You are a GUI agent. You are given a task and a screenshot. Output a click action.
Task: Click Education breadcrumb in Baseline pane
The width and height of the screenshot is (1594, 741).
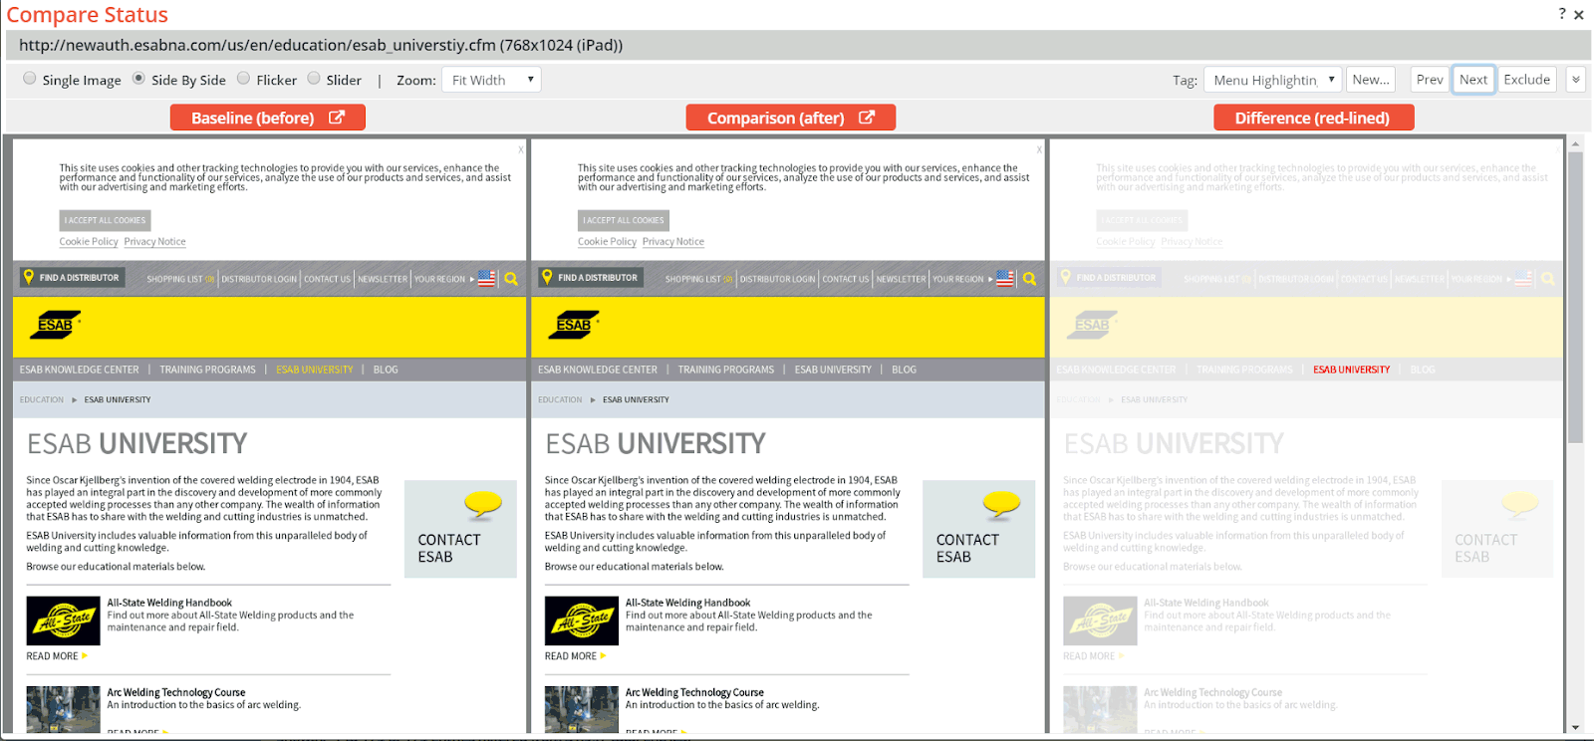tap(42, 399)
